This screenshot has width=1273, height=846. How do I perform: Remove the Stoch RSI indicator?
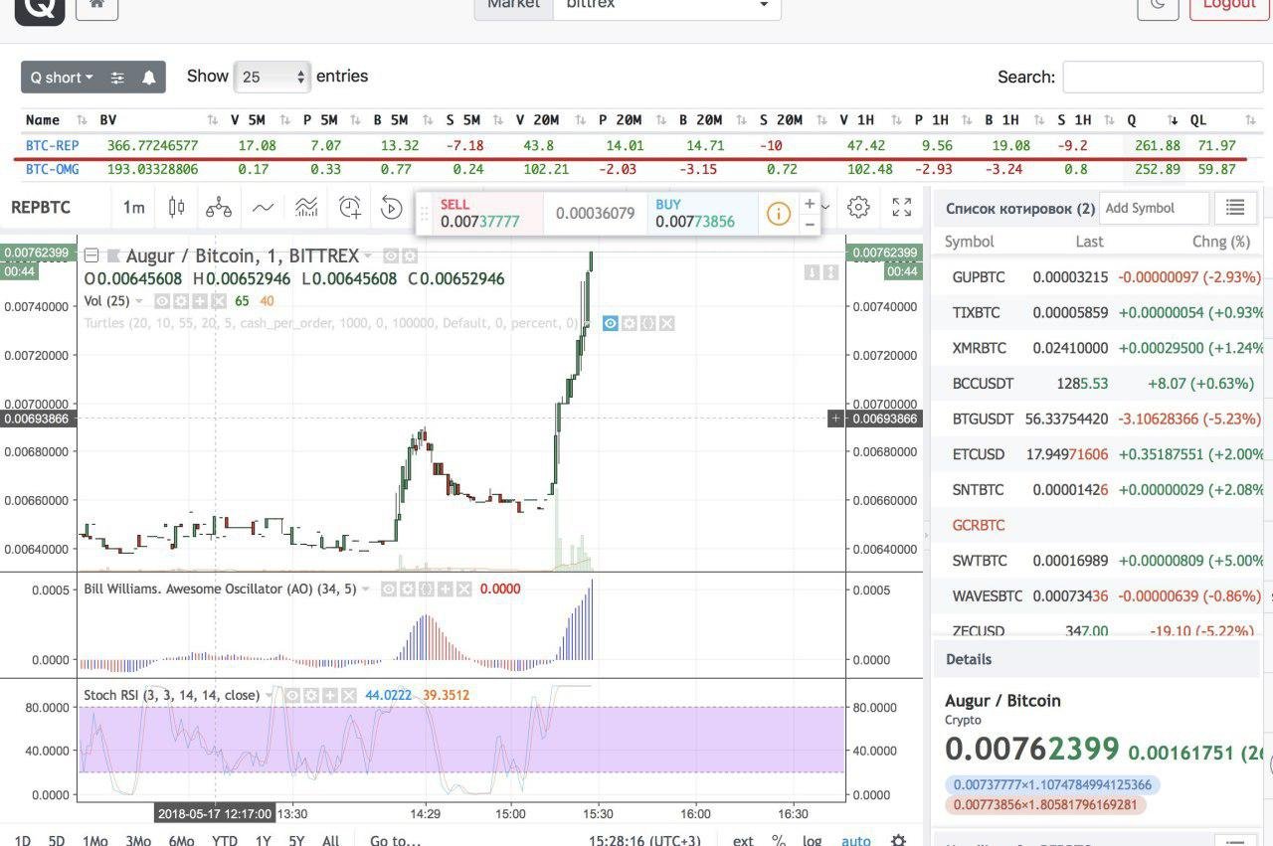pos(349,695)
